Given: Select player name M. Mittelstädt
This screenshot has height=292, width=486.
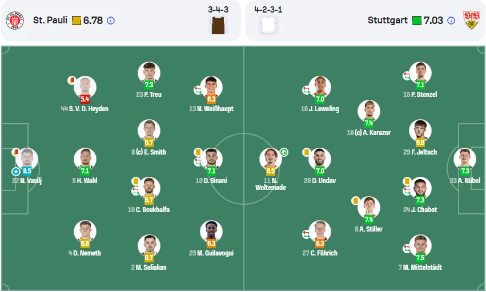Looking at the screenshot, I should tap(423, 267).
